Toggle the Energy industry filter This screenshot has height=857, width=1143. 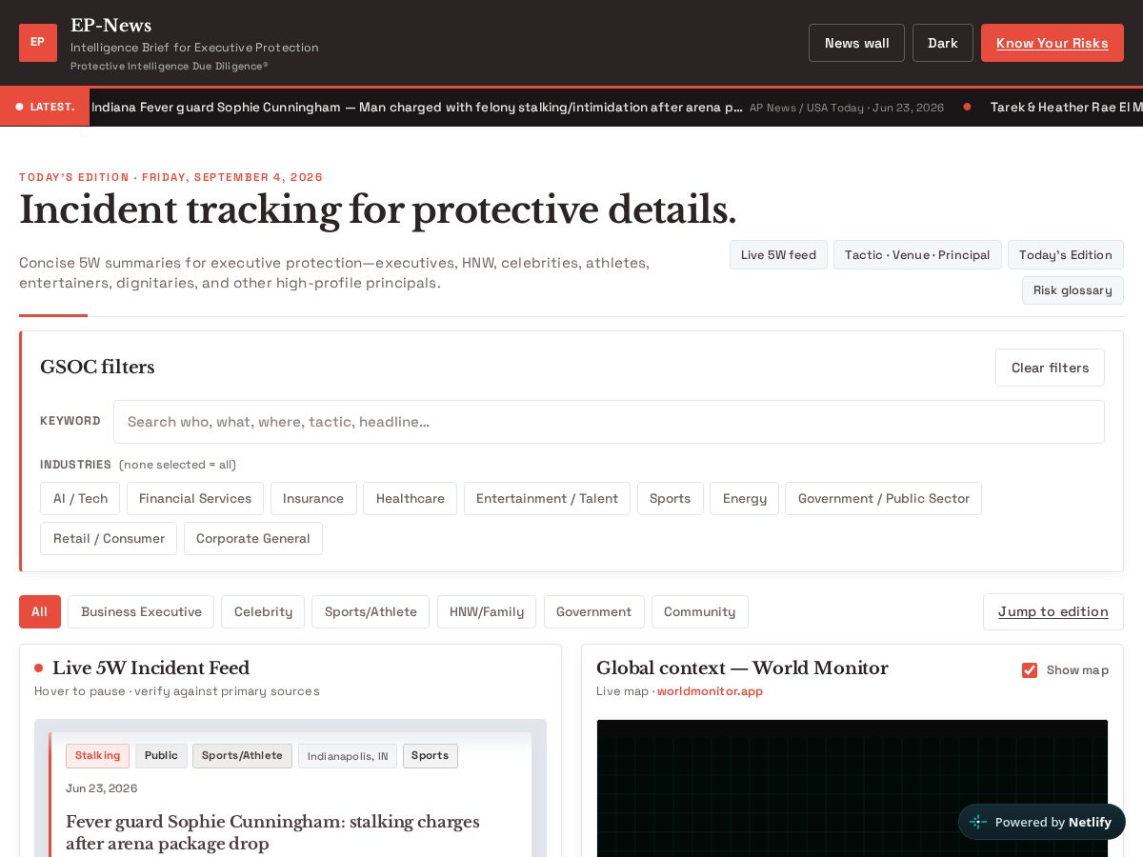coord(745,498)
